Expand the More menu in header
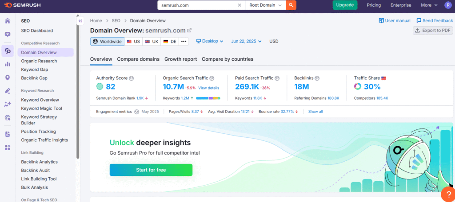 (x=429, y=5)
